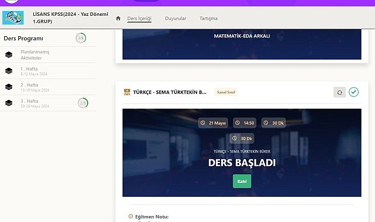Click the top-row 30 Dk duration badge
The image size is (375, 222).
[273, 123]
